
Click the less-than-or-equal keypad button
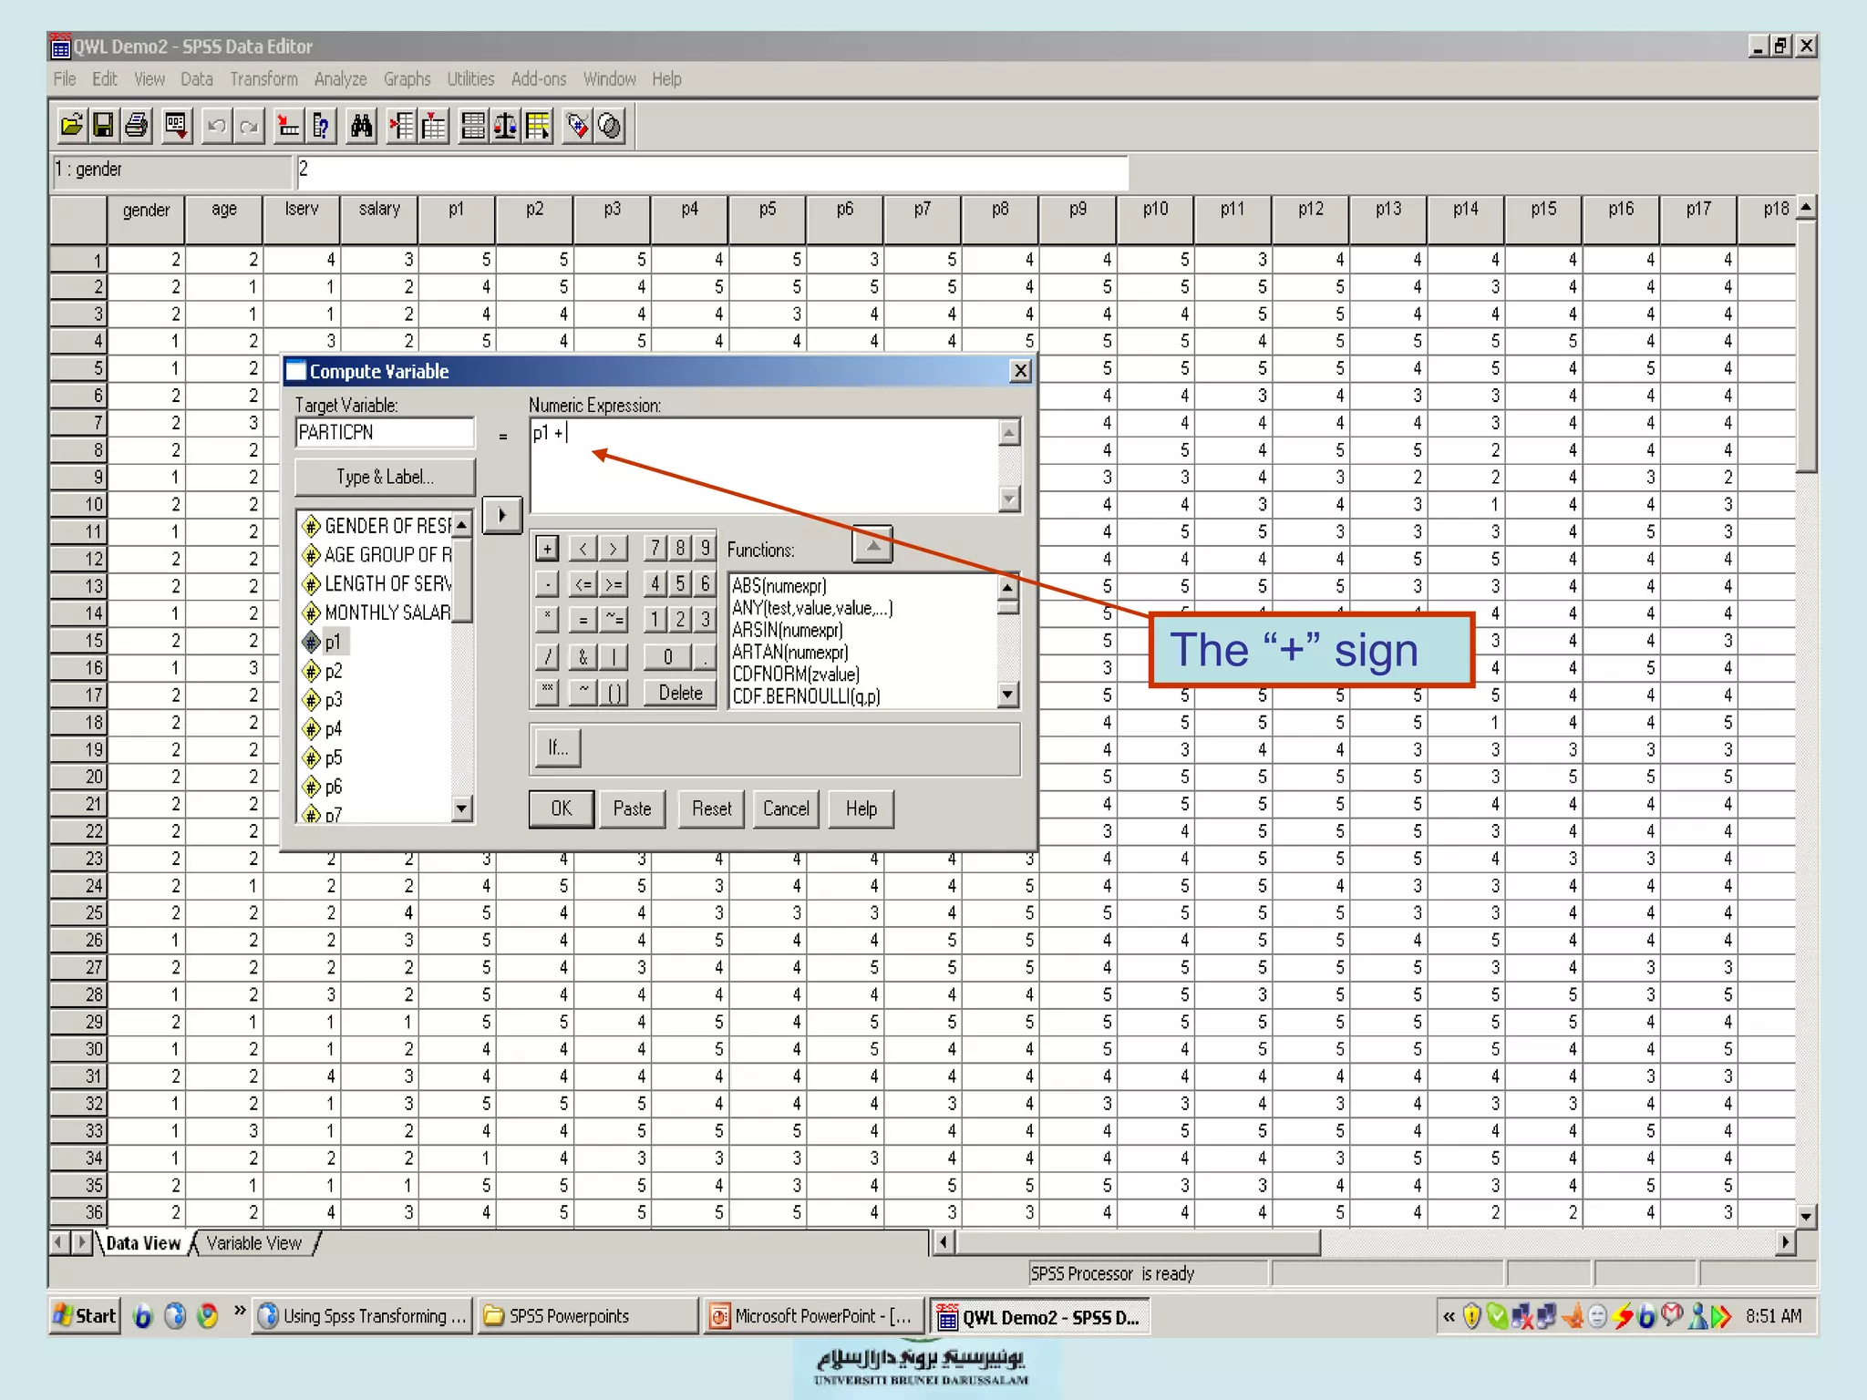pos(583,584)
